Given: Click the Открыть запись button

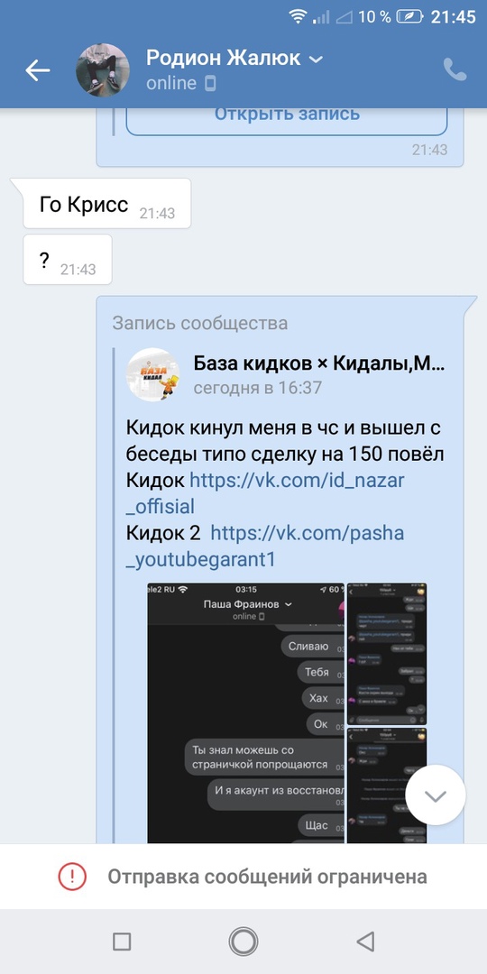Looking at the screenshot, I should coord(287,118).
